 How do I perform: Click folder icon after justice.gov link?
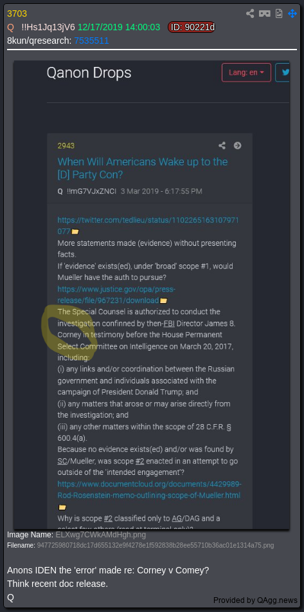tap(163, 301)
